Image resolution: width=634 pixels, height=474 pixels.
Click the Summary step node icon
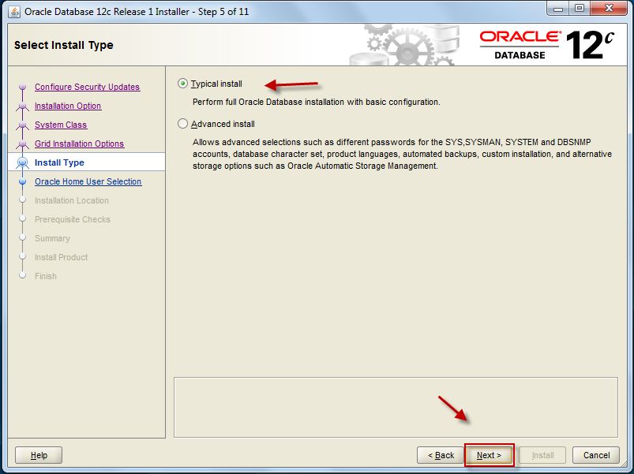(x=23, y=238)
